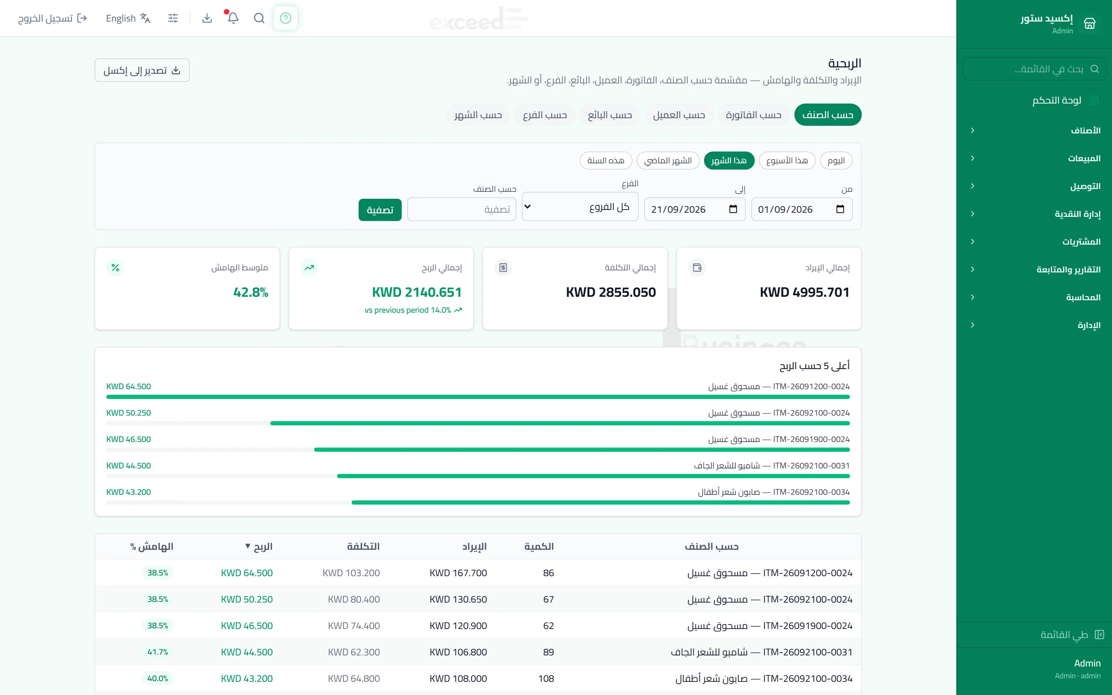Expand إدارة النقدية sidebar section
Viewport: 1112px width, 695px height.
tap(1035, 214)
